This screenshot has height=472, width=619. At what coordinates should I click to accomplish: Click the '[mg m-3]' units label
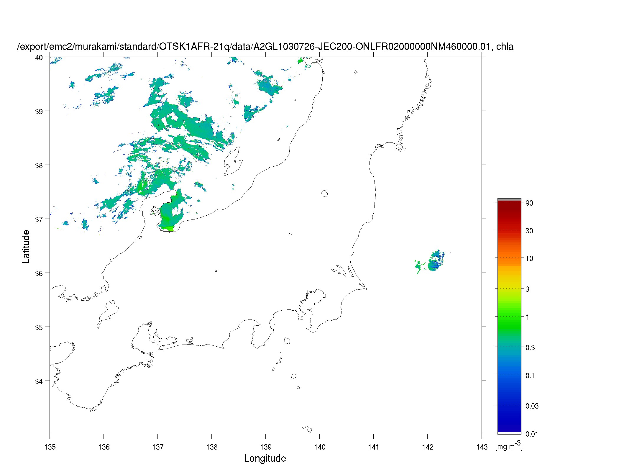point(509,445)
